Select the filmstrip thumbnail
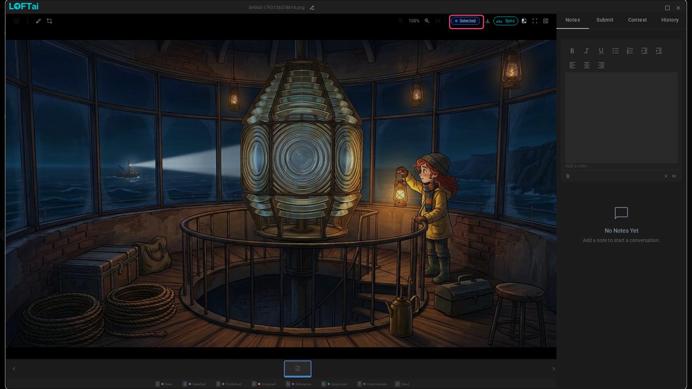This screenshot has width=692, height=389. [297, 368]
